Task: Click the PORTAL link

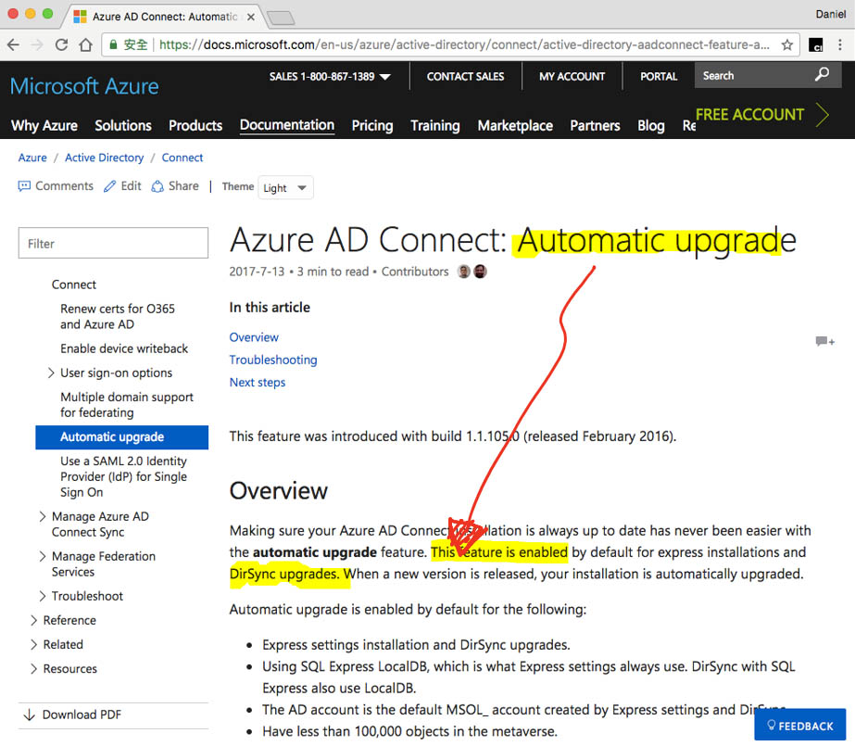Action: [659, 76]
